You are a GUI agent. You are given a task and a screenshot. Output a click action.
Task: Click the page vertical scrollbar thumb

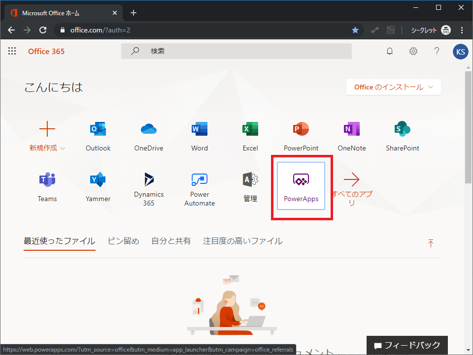(x=468, y=127)
